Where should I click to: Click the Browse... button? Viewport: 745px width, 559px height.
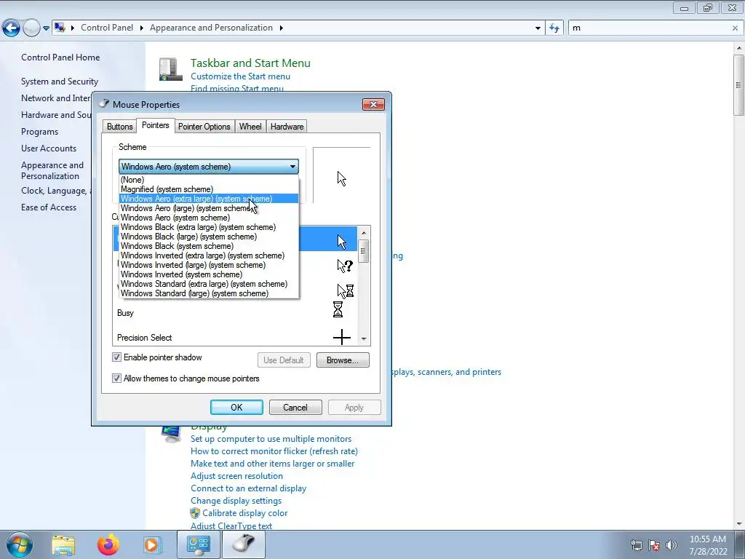(343, 360)
